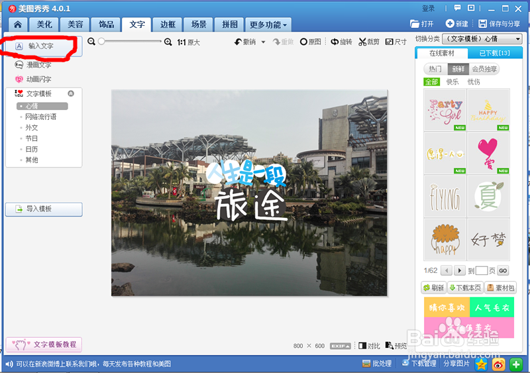
Task: Expand the 更多功能 dropdown
Action: 268,25
